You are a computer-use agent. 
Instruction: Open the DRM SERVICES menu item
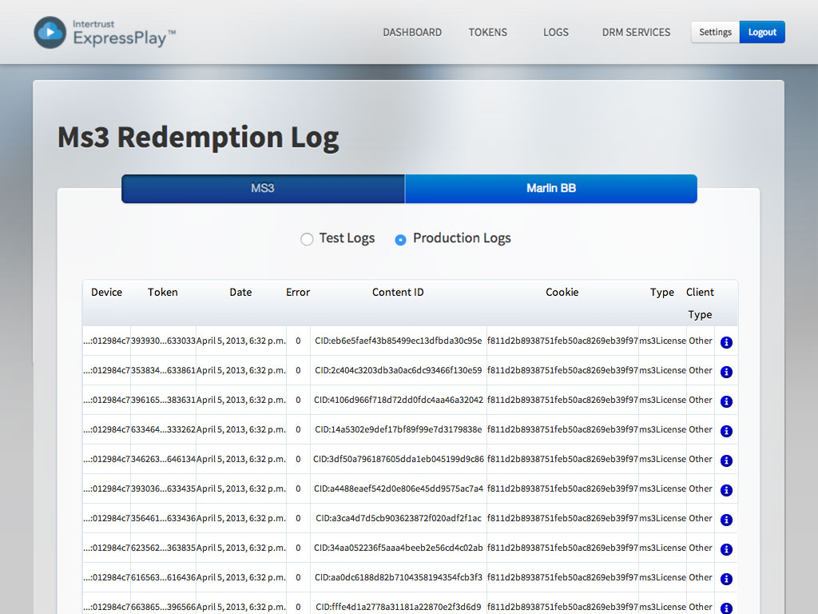click(x=636, y=32)
